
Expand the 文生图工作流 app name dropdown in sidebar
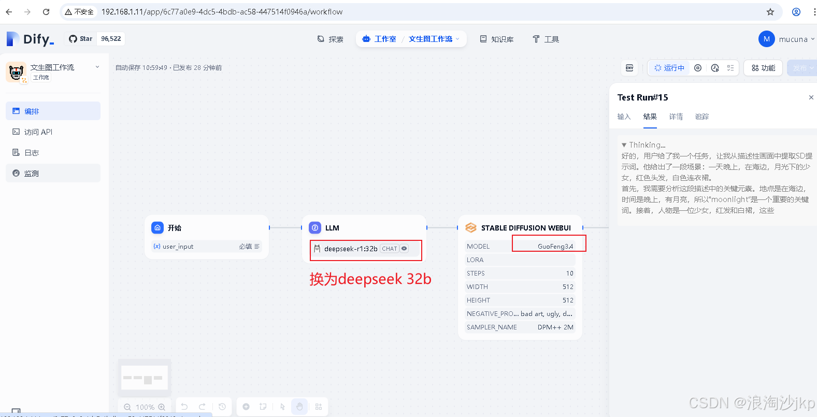tap(97, 67)
